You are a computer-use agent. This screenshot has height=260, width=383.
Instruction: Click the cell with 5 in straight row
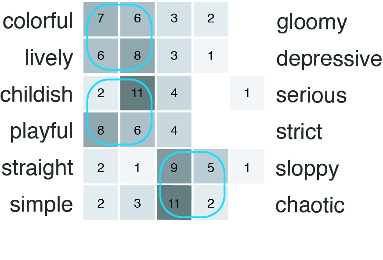pyautogui.click(x=210, y=167)
